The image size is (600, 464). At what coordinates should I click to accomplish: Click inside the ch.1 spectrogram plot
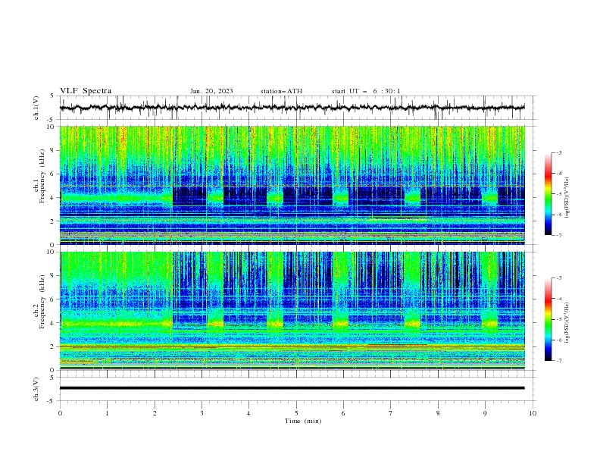(x=292, y=185)
